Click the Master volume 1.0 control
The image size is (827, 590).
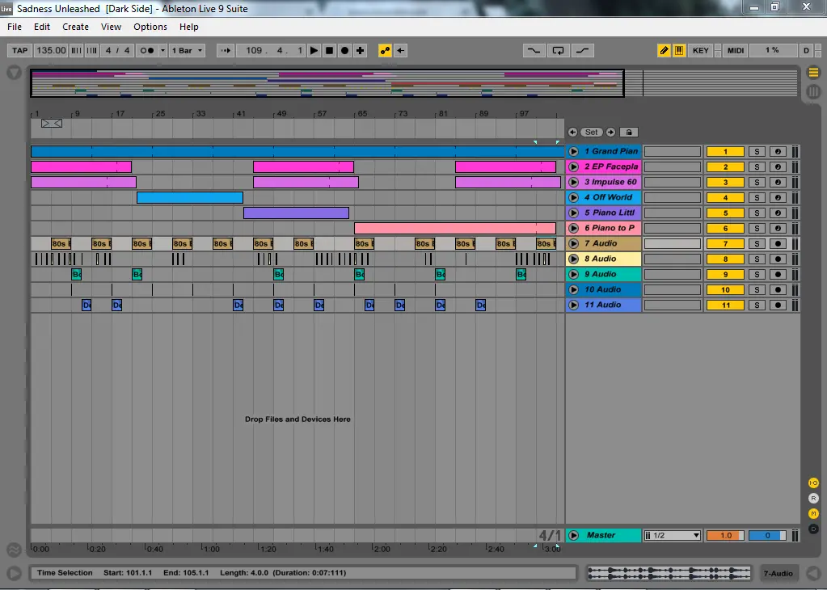(x=725, y=535)
